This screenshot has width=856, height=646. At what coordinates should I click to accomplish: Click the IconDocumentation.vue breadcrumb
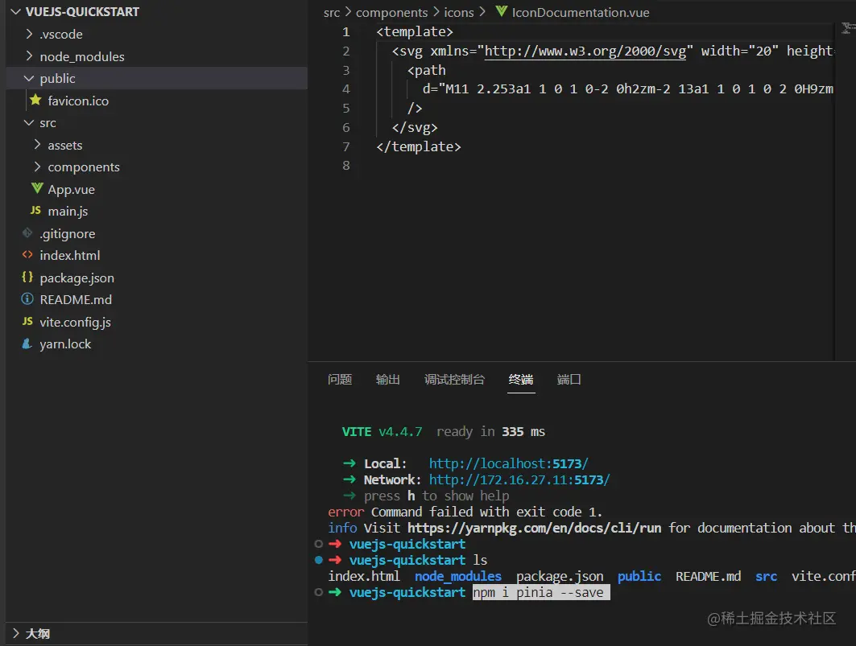(581, 13)
